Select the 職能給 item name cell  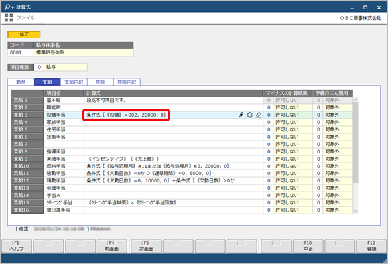64,107
